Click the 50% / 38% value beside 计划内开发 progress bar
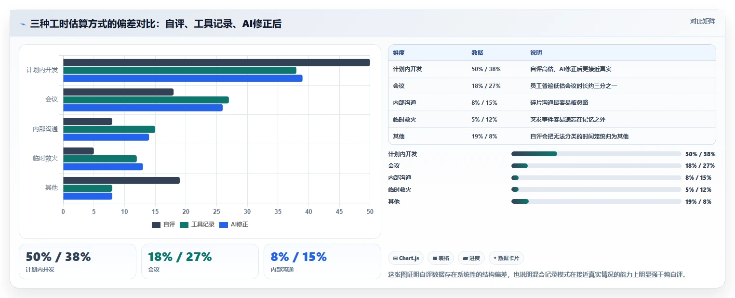The height and width of the screenshot is (298, 735). coord(700,154)
